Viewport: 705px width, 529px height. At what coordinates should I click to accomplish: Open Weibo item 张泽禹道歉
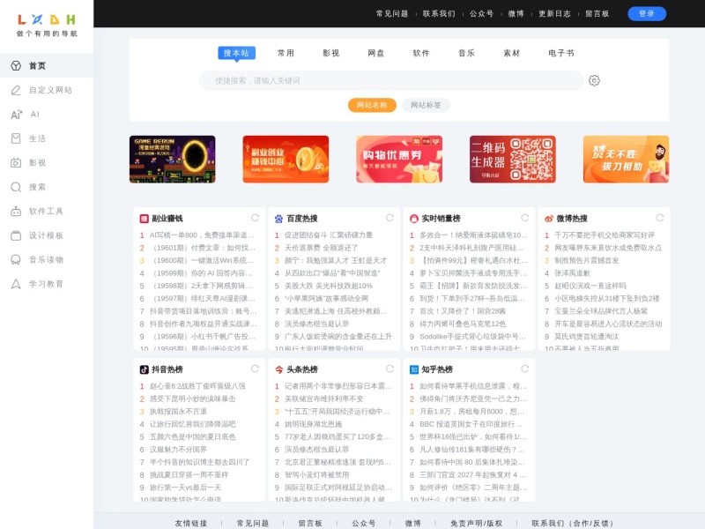pos(574,273)
